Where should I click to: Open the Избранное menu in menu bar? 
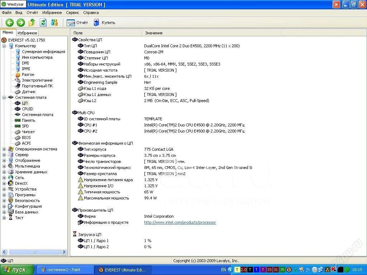pyautogui.click(x=52, y=13)
